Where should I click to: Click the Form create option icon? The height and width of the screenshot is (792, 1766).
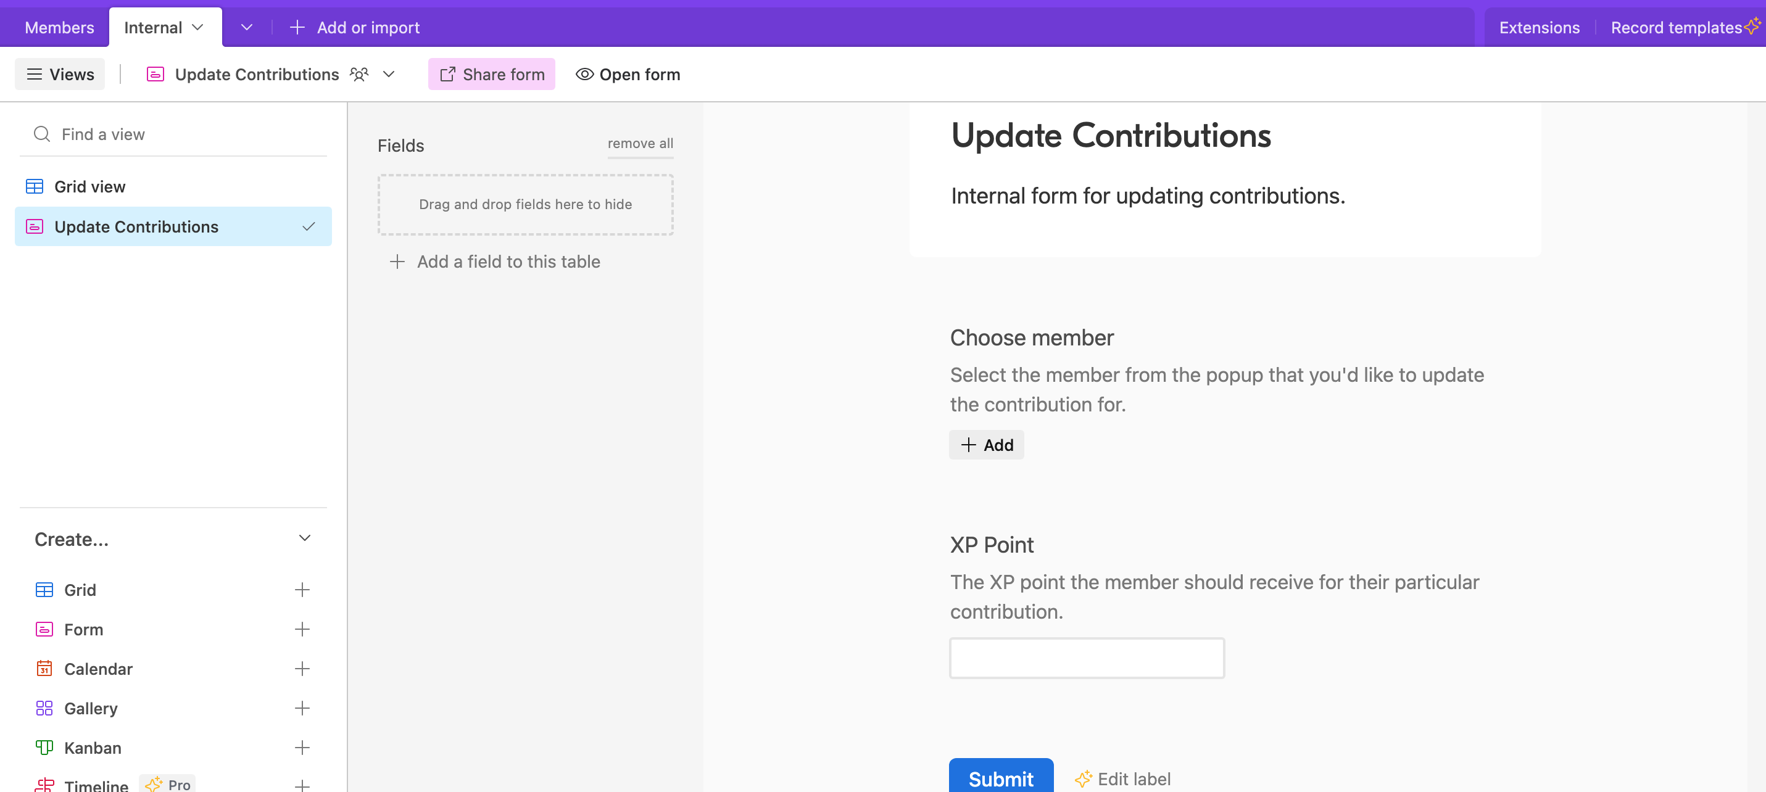[44, 629]
